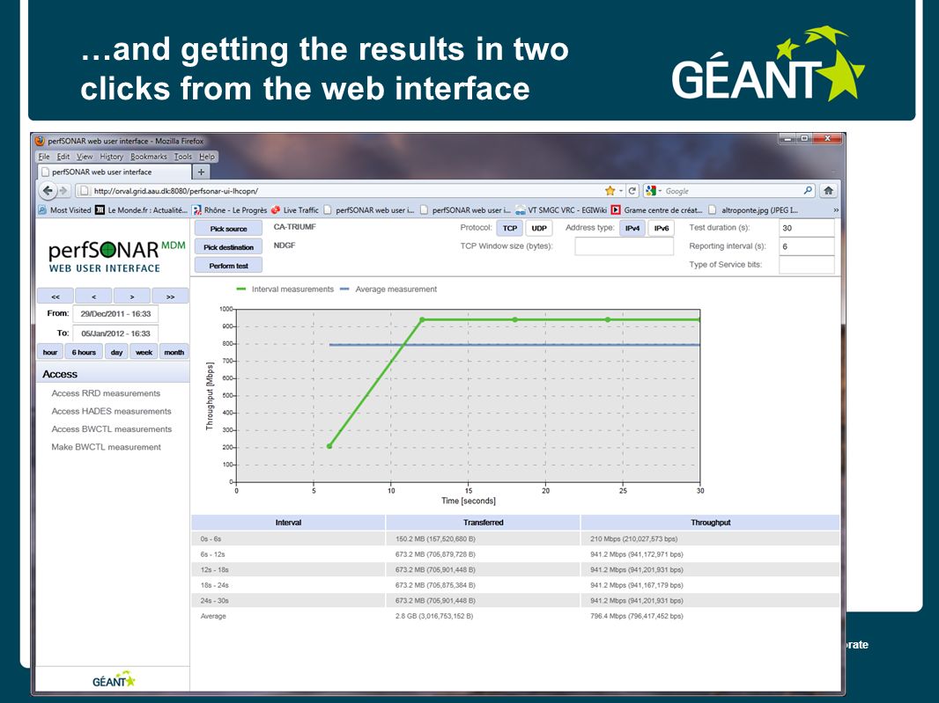Show more bookmarks with double chevron

click(x=835, y=210)
